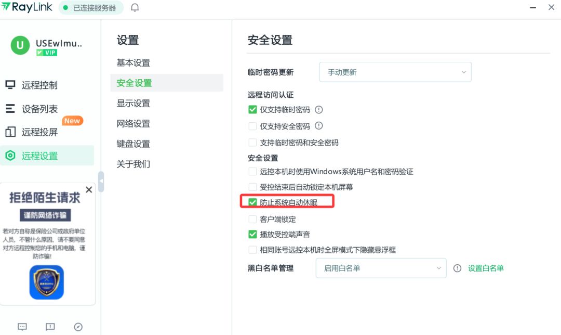Click the notification bell icon
The height and width of the screenshot is (335, 561).
pyautogui.click(x=135, y=8)
